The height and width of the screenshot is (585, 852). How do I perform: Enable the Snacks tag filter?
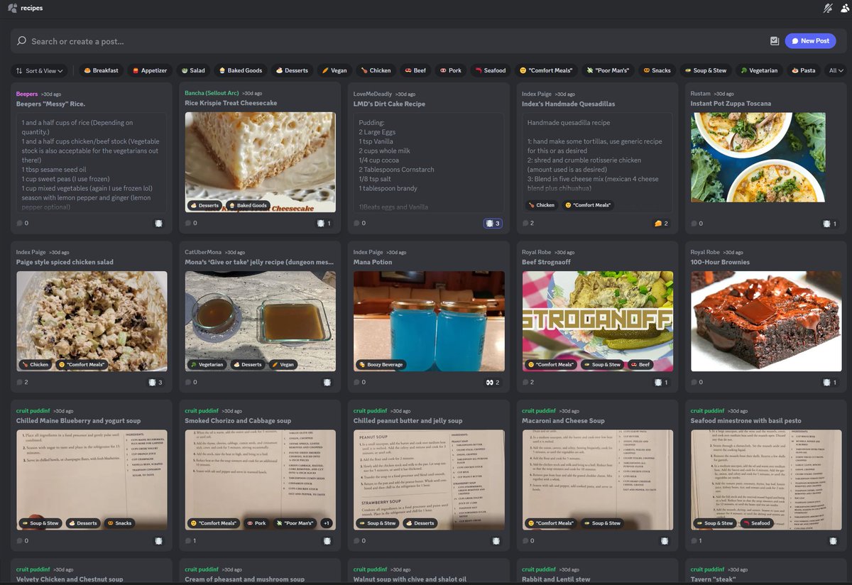pyautogui.click(x=657, y=70)
